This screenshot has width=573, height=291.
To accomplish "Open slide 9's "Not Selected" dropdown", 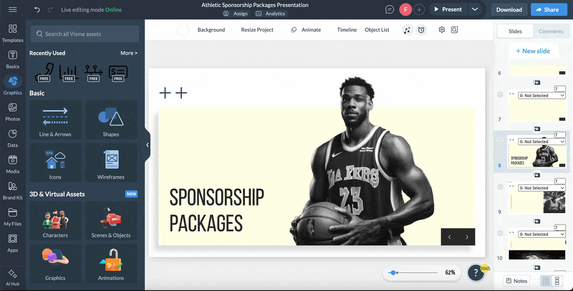I will tap(541, 188).
